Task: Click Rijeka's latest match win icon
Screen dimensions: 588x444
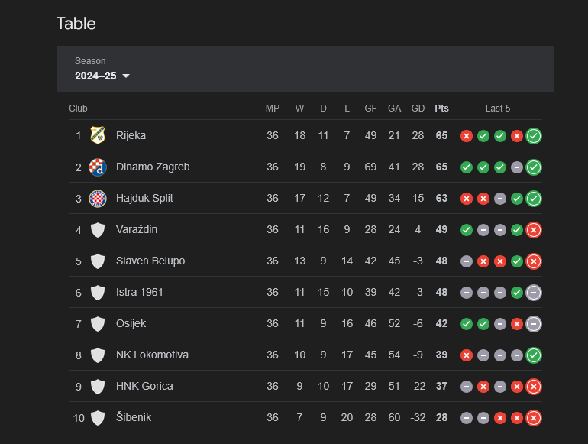Action: click(x=534, y=136)
